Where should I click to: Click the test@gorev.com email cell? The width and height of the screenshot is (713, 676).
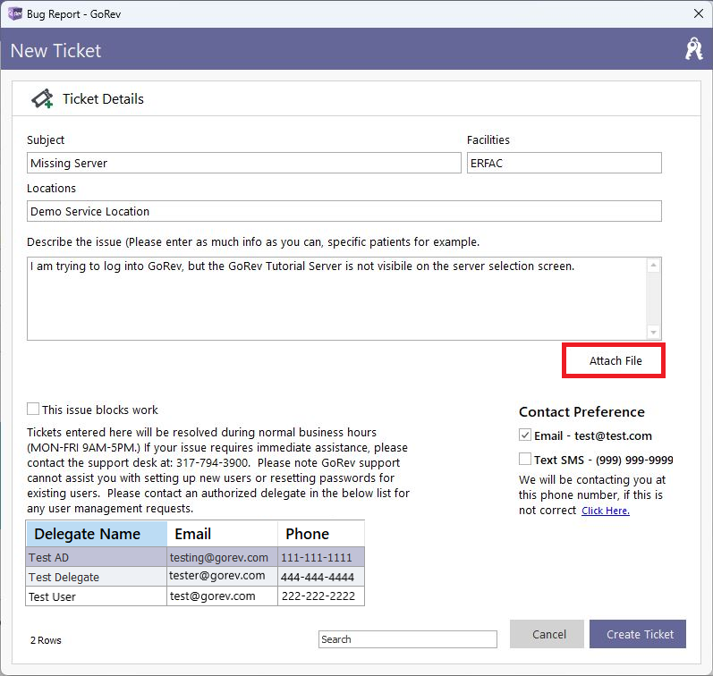223,596
